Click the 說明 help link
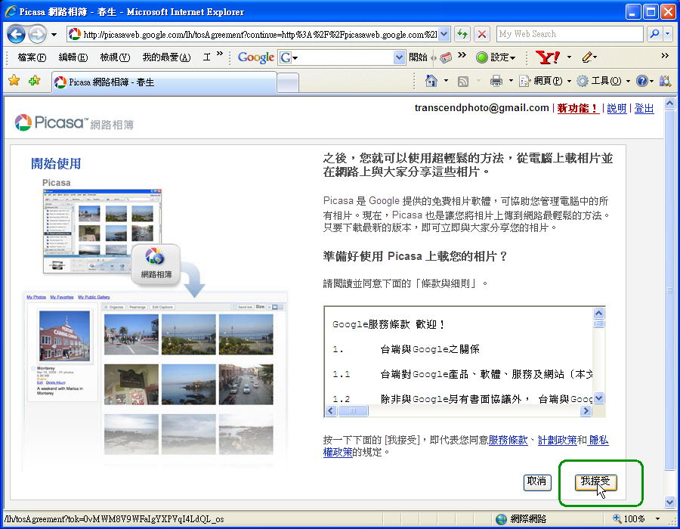The height and width of the screenshot is (529, 680). coord(617,108)
